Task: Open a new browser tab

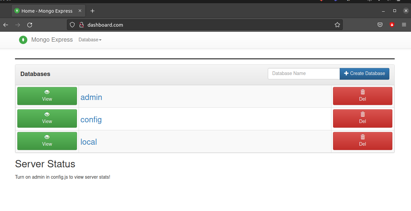Action: 93,11
